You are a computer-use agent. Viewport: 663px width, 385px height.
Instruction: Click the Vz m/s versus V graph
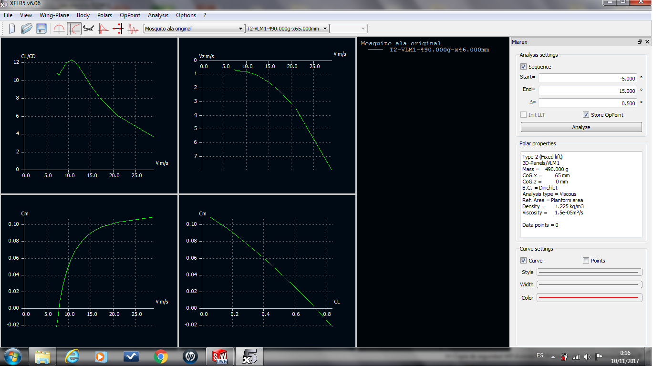click(267, 115)
